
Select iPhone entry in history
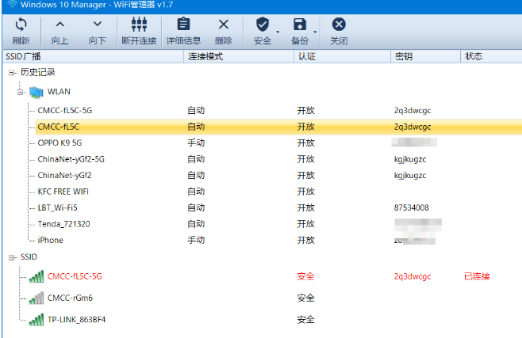point(50,241)
